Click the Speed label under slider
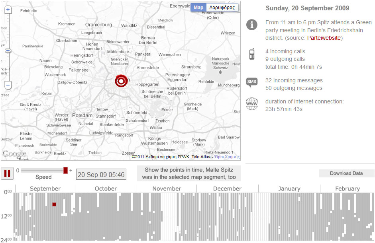 pos(43,177)
